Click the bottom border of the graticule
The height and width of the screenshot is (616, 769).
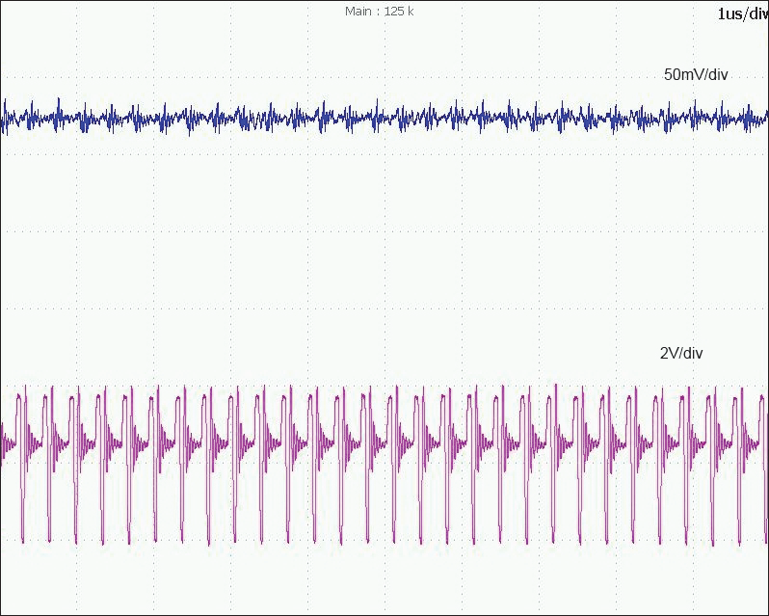click(x=385, y=614)
